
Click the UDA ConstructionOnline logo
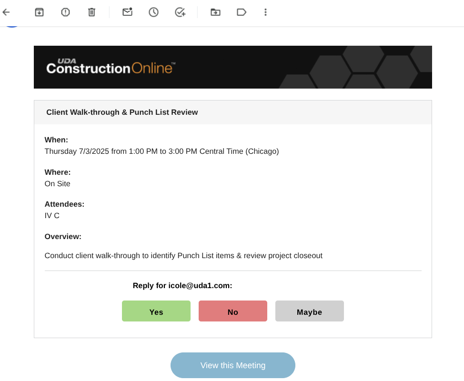(x=111, y=67)
